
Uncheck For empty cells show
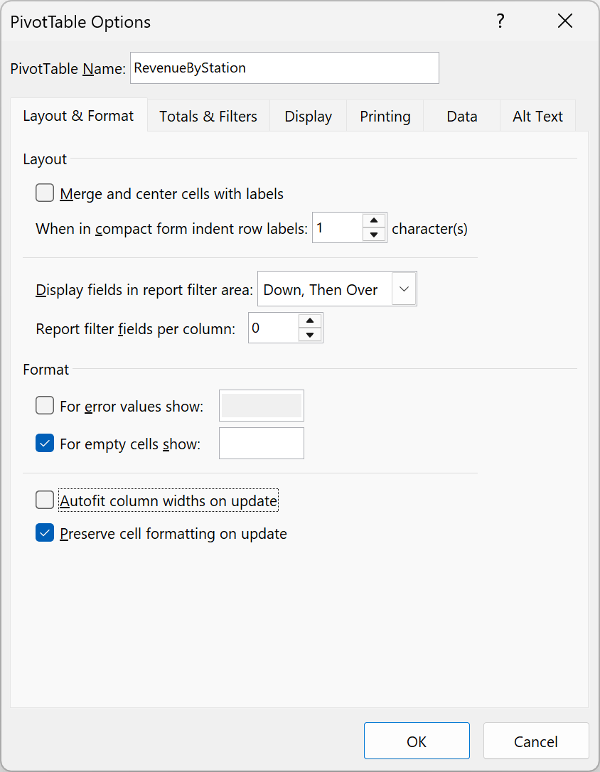click(45, 443)
